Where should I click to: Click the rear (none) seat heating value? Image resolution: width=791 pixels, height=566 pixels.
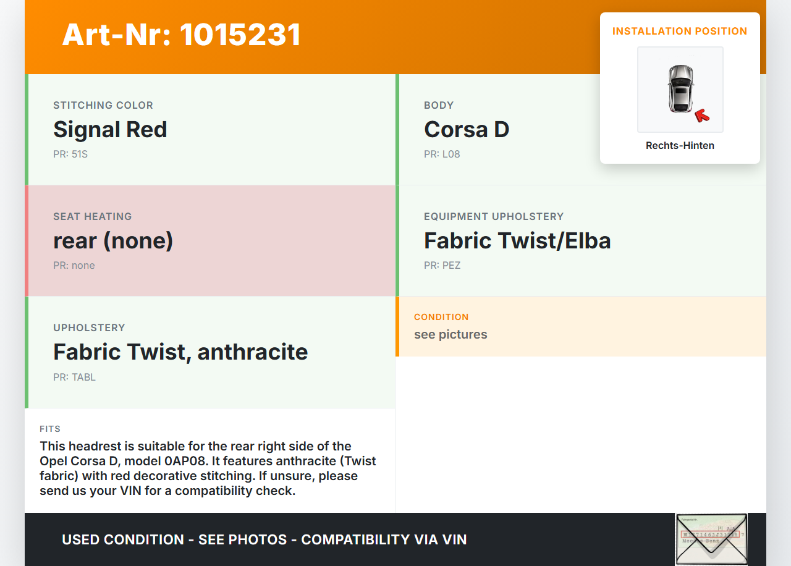click(113, 241)
